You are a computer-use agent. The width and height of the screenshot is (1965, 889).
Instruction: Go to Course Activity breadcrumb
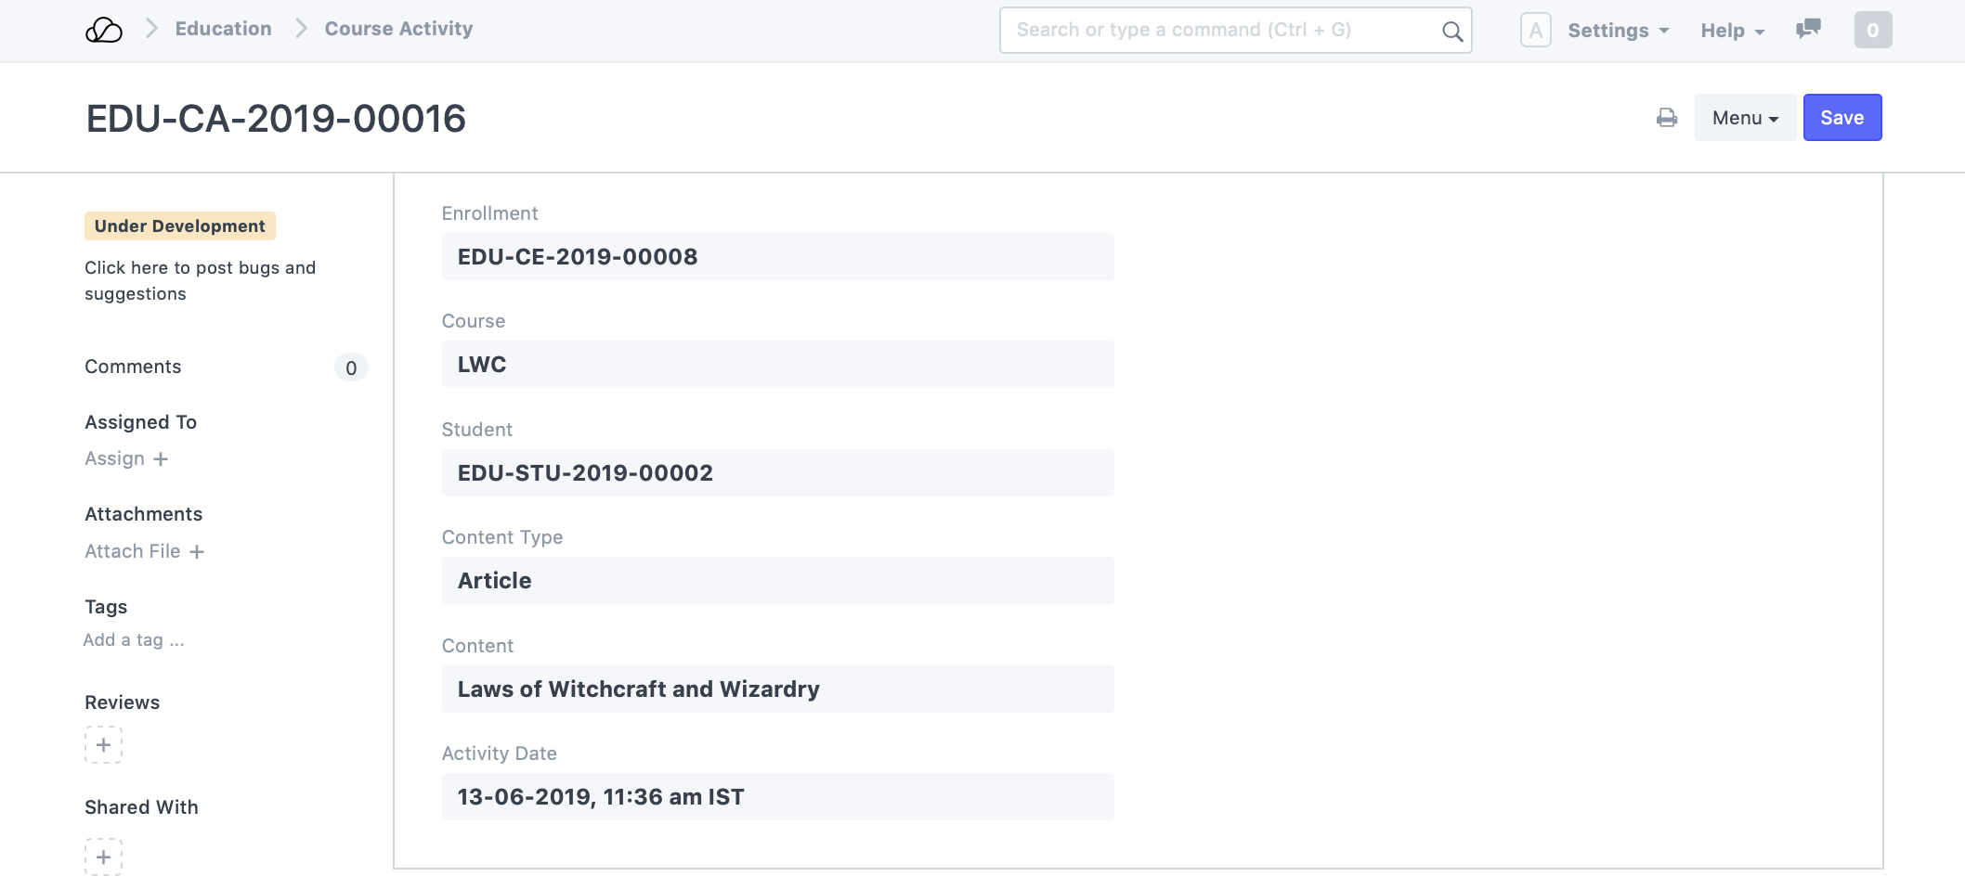(x=398, y=29)
